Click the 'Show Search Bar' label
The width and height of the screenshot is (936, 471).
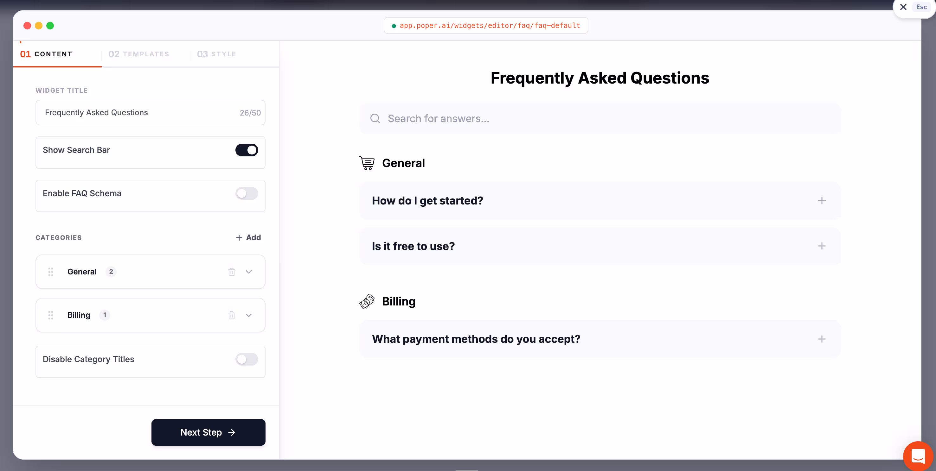point(76,150)
